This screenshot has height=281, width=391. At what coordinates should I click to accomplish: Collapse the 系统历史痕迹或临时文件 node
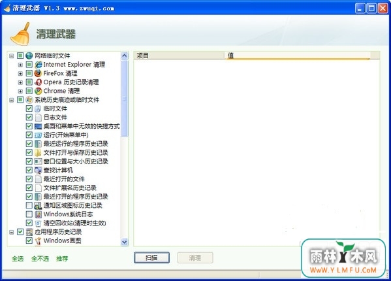pos(12,100)
